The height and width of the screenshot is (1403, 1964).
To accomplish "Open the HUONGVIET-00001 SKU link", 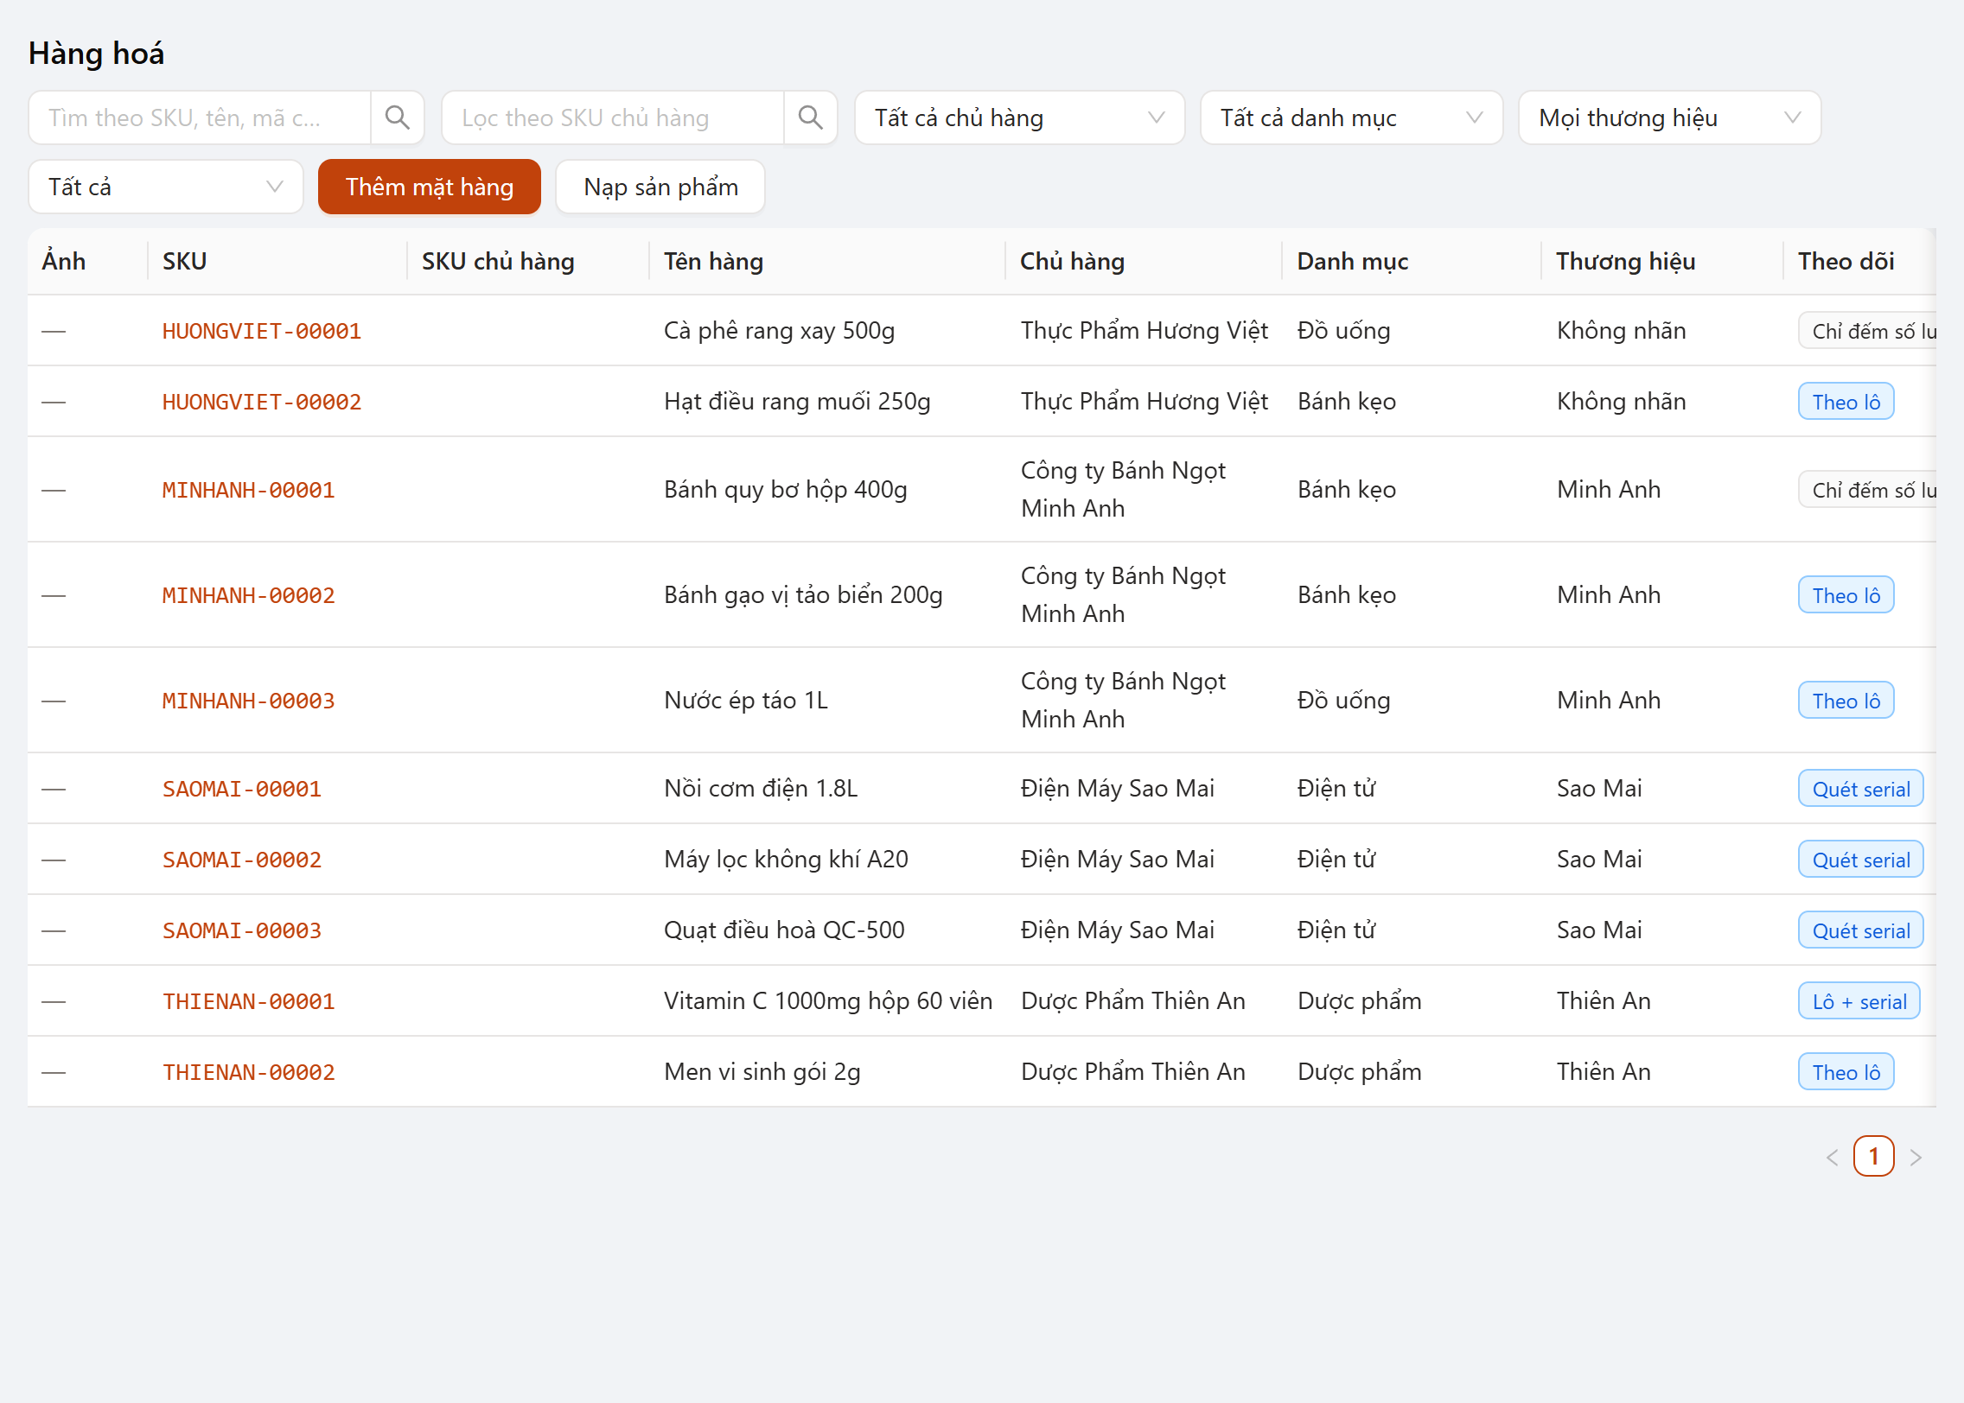I will point(262,331).
